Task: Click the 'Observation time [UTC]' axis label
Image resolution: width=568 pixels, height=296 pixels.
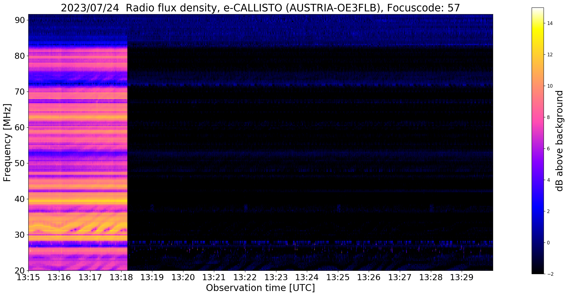Action: point(260,288)
